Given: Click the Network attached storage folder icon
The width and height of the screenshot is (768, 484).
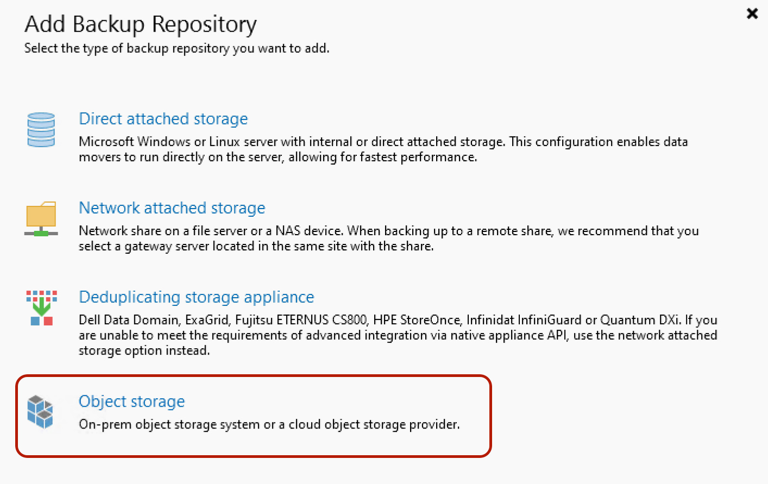Looking at the screenshot, I should click(x=41, y=218).
